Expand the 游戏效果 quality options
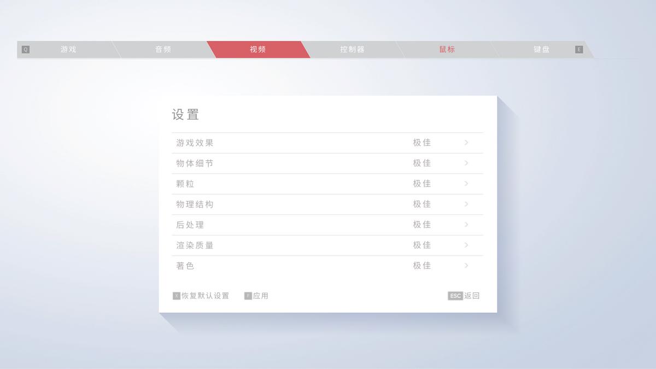This screenshot has width=656, height=369. tap(466, 143)
